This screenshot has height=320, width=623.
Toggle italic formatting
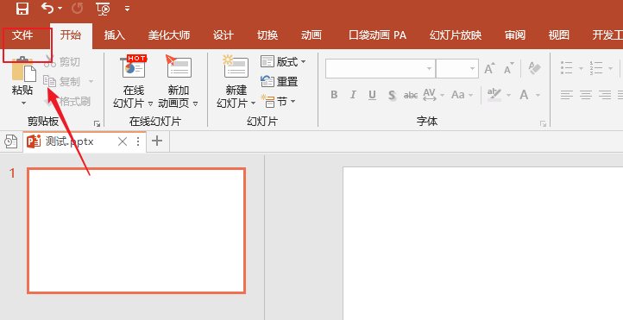(353, 95)
